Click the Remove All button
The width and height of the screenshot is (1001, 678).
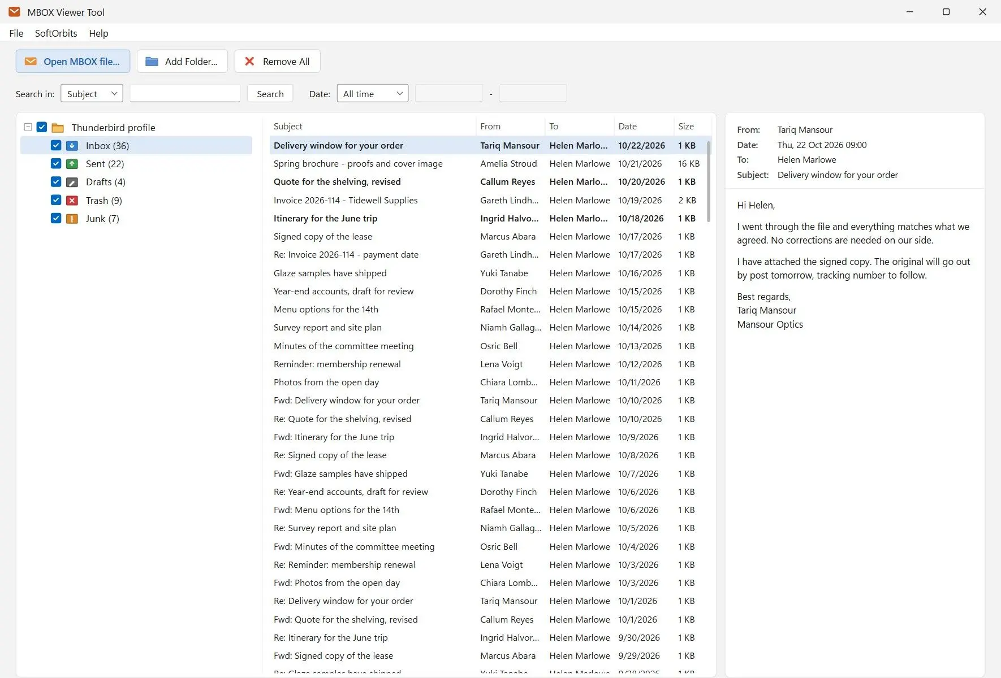[277, 62]
